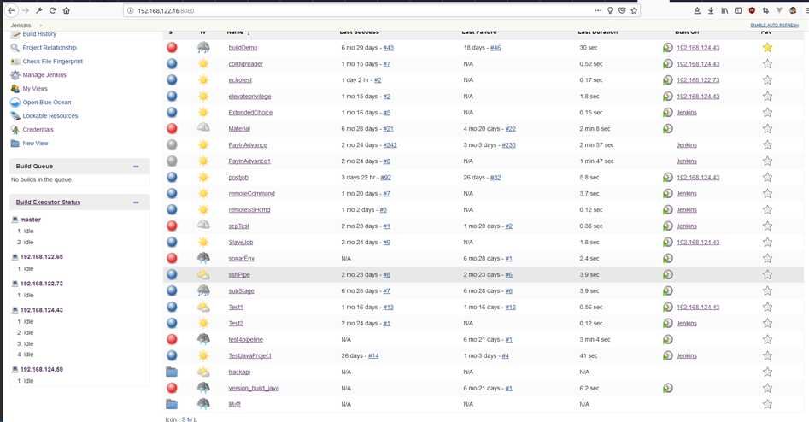Select New View in the sidebar
The width and height of the screenshot is (809, 422).
point(35,144)
